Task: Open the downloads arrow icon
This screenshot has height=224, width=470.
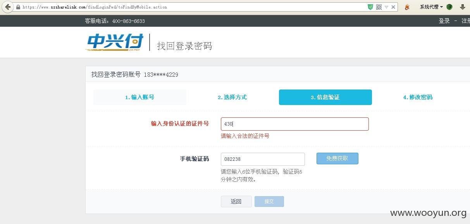Action: (462, 7)
